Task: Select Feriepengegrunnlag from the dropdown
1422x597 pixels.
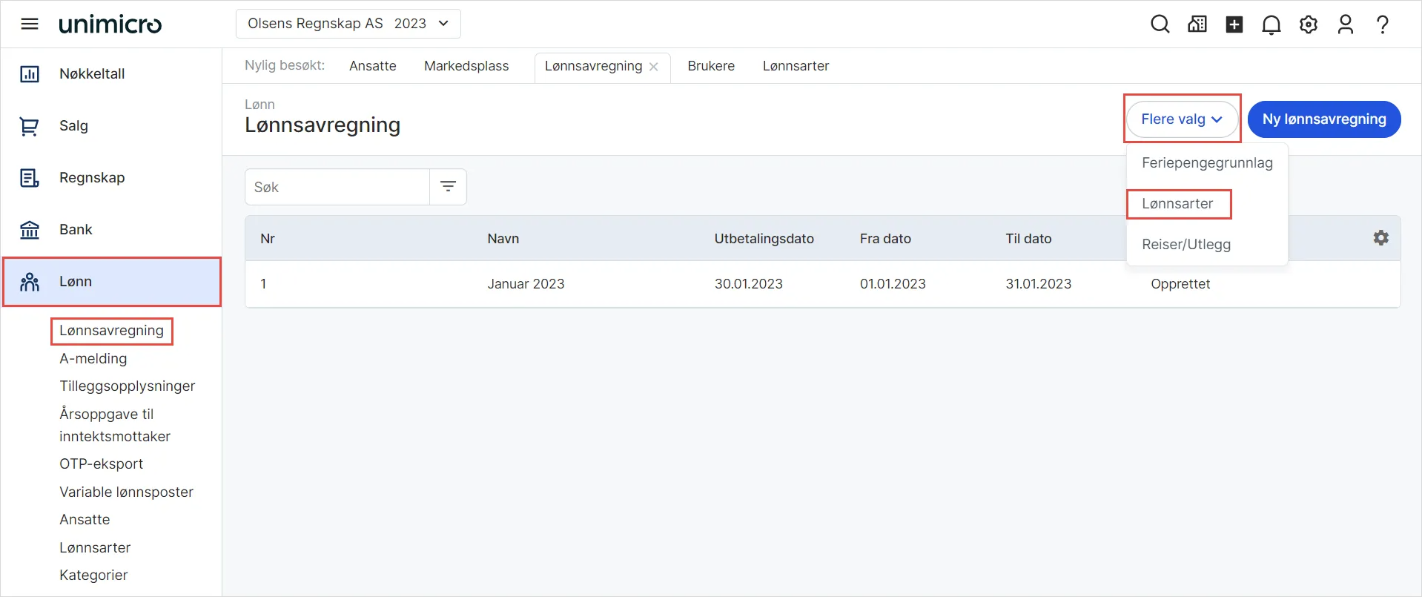Action: [x=1207, y=163]
